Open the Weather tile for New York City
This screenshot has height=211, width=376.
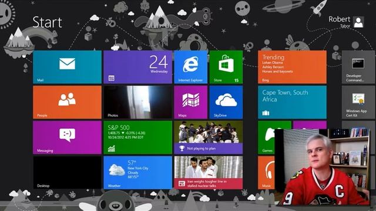(138, 173)
